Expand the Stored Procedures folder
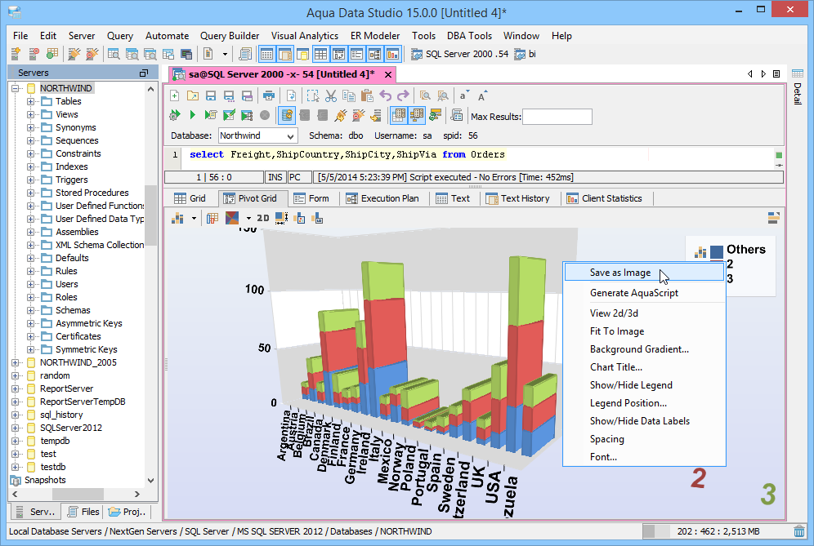Viewport: 814px width, 546px height. pos(30,193)
